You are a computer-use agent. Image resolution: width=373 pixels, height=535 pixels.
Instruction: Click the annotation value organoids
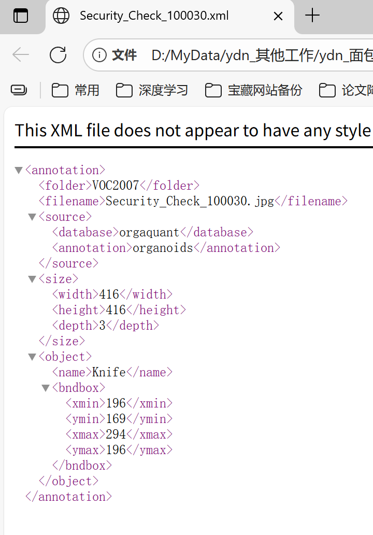click(163, 248)
